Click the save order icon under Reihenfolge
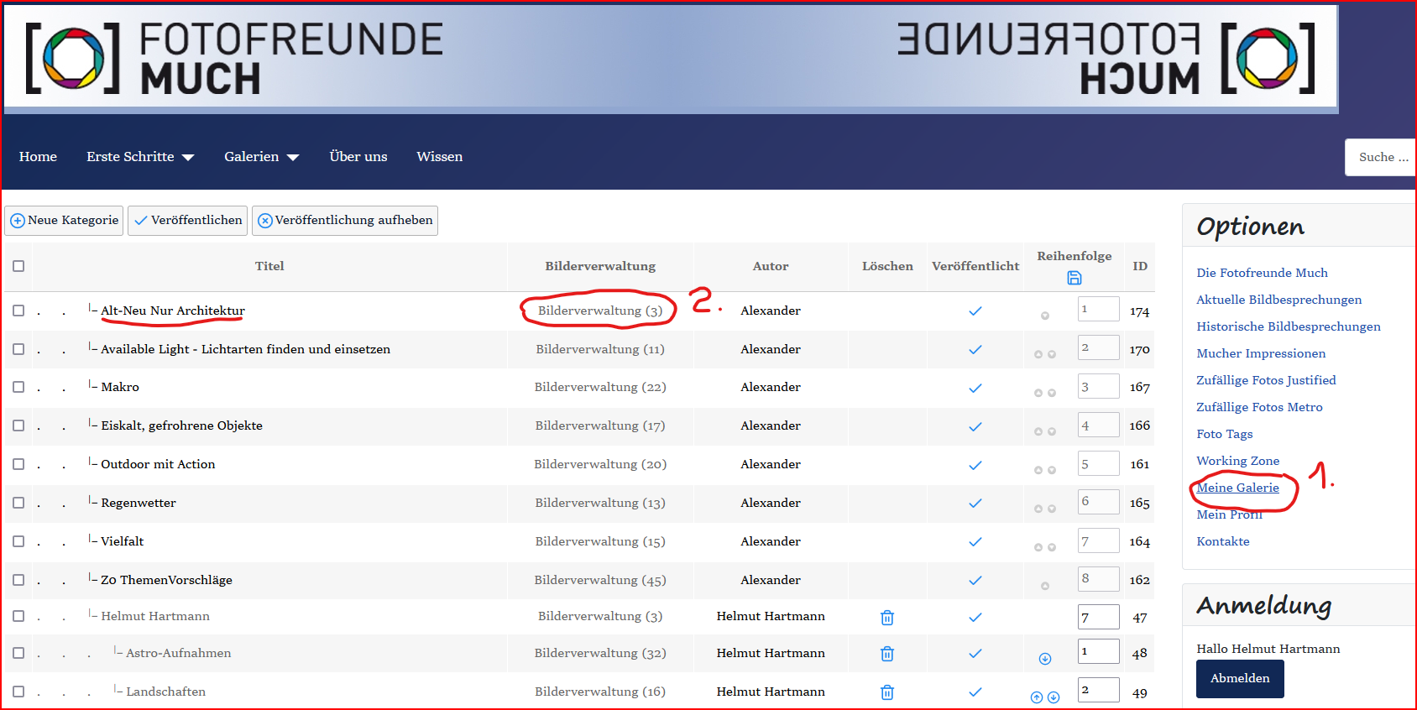This screenshot has height=710, width=1417. pos(1074,278)
